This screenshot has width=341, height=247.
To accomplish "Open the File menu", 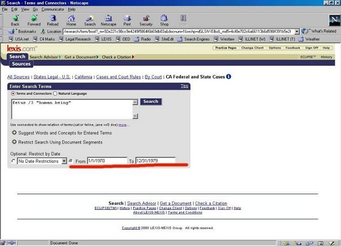I will [5, 9].
